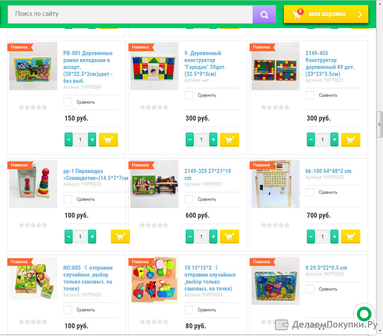Viewport: 383px width, 336px height.
Task: Open the моя корзина cart arrow
Action: coord(360,14)
